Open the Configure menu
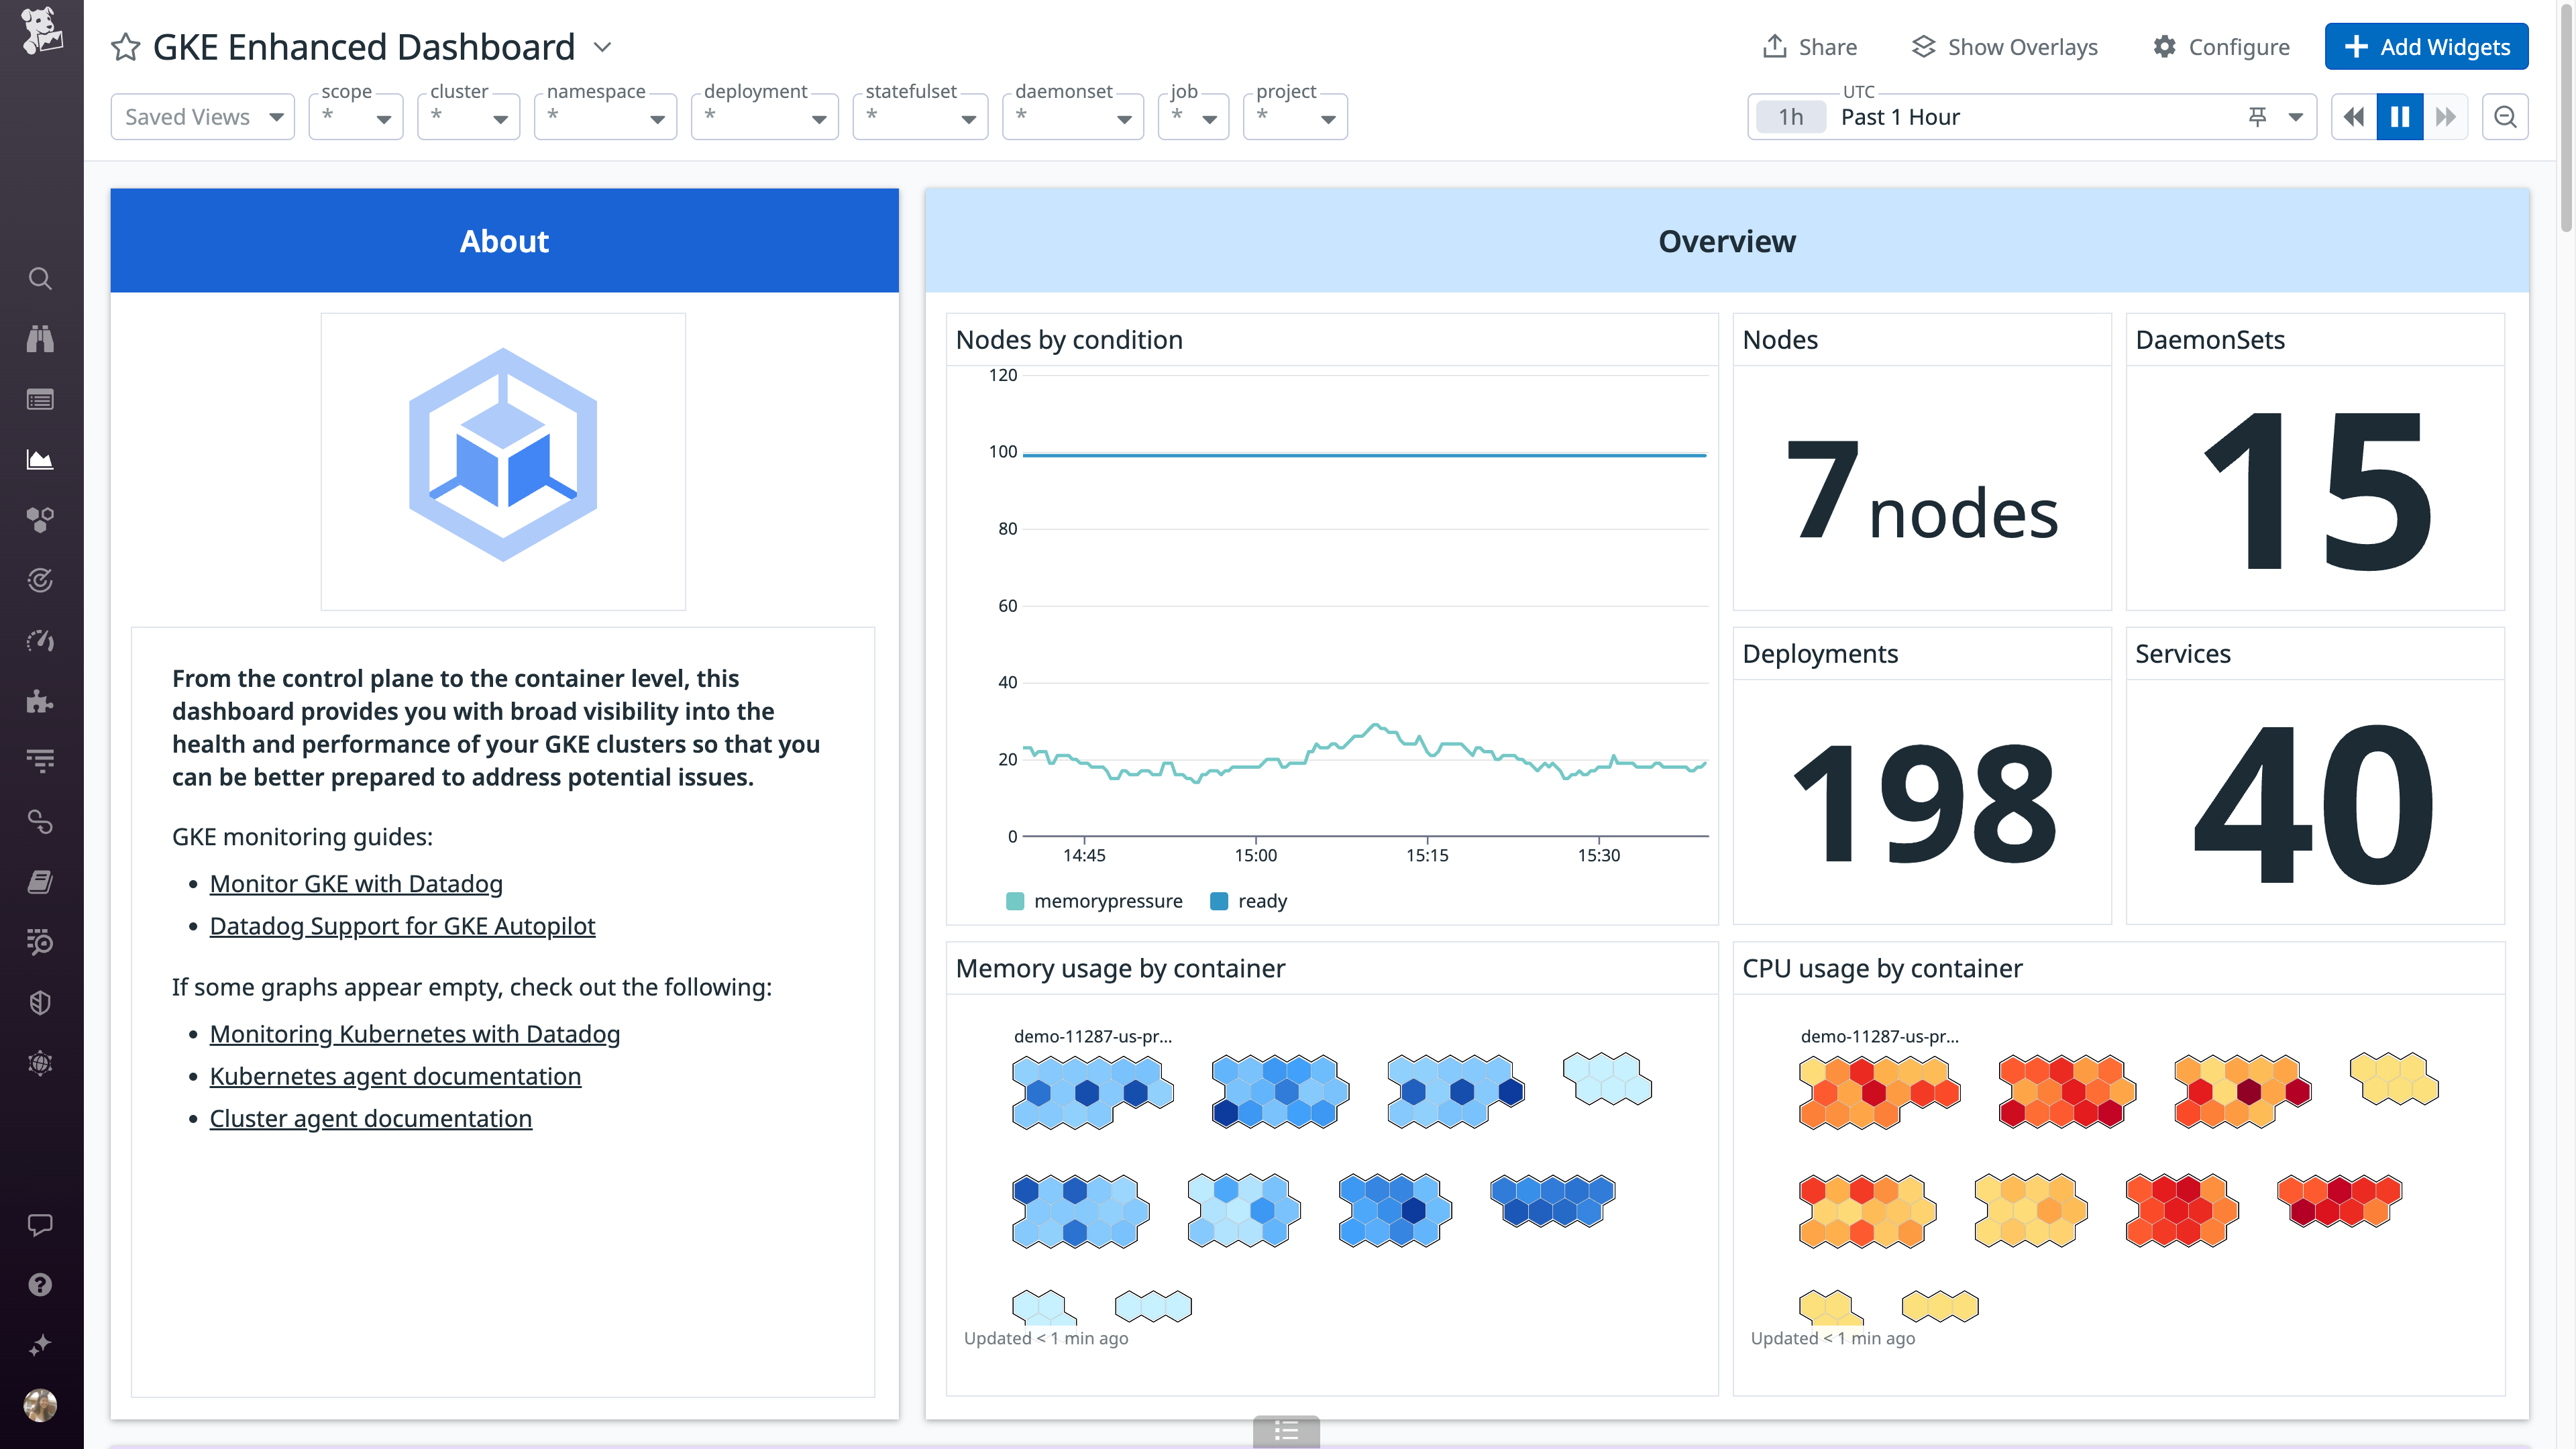 coord(2221,46)
